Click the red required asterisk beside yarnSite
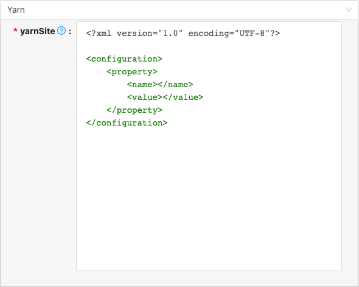Screen dimensions: 359x287 [15, 30]
